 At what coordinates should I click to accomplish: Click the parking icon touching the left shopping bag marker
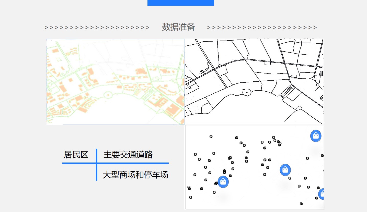pos(216,183)
